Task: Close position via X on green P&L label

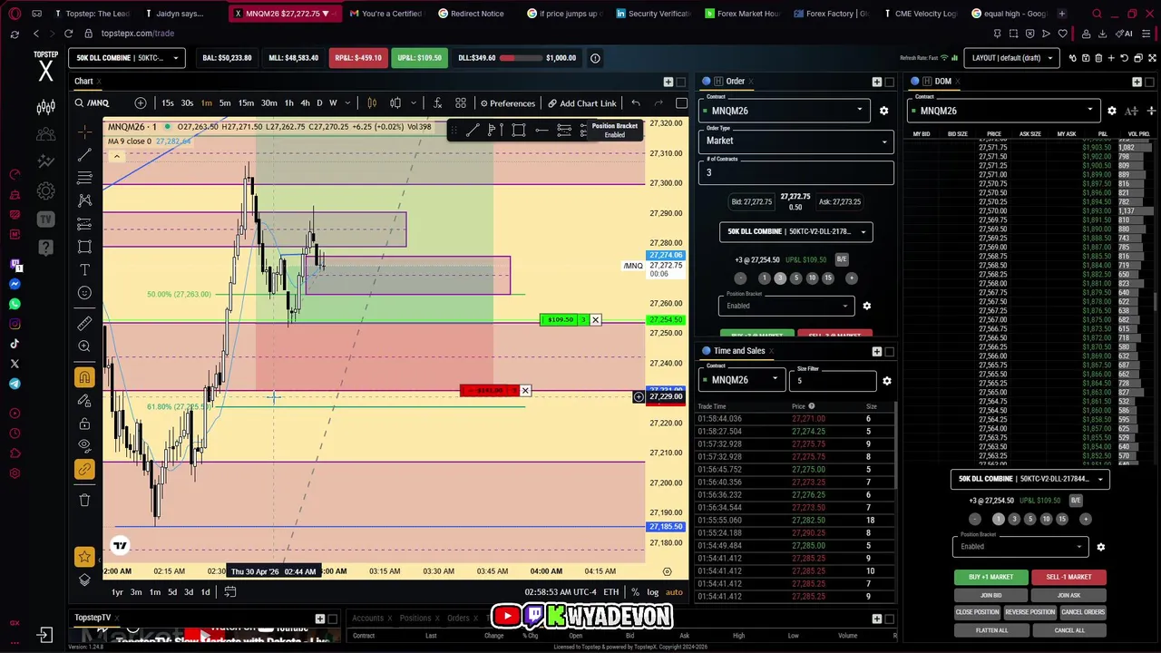Action: point(595,319)
